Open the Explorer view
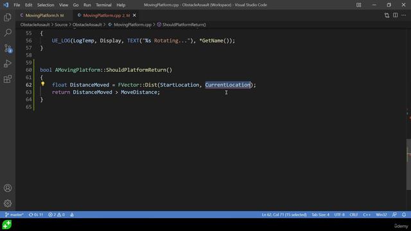The height and width of the screenshot is (231, 411). pos(8,17)
